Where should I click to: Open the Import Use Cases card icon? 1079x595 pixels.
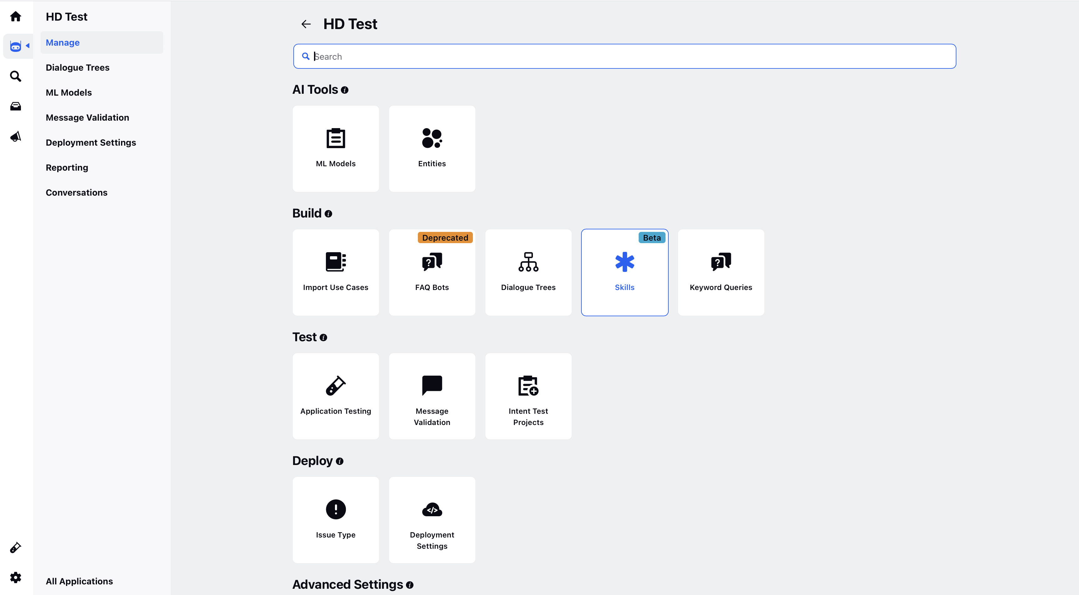(336, 262)
